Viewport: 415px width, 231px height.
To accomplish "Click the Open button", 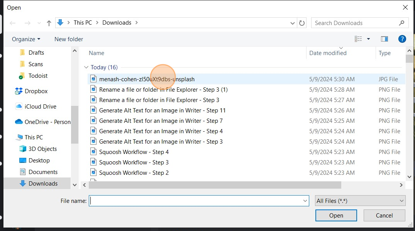I will pos(335,215).
